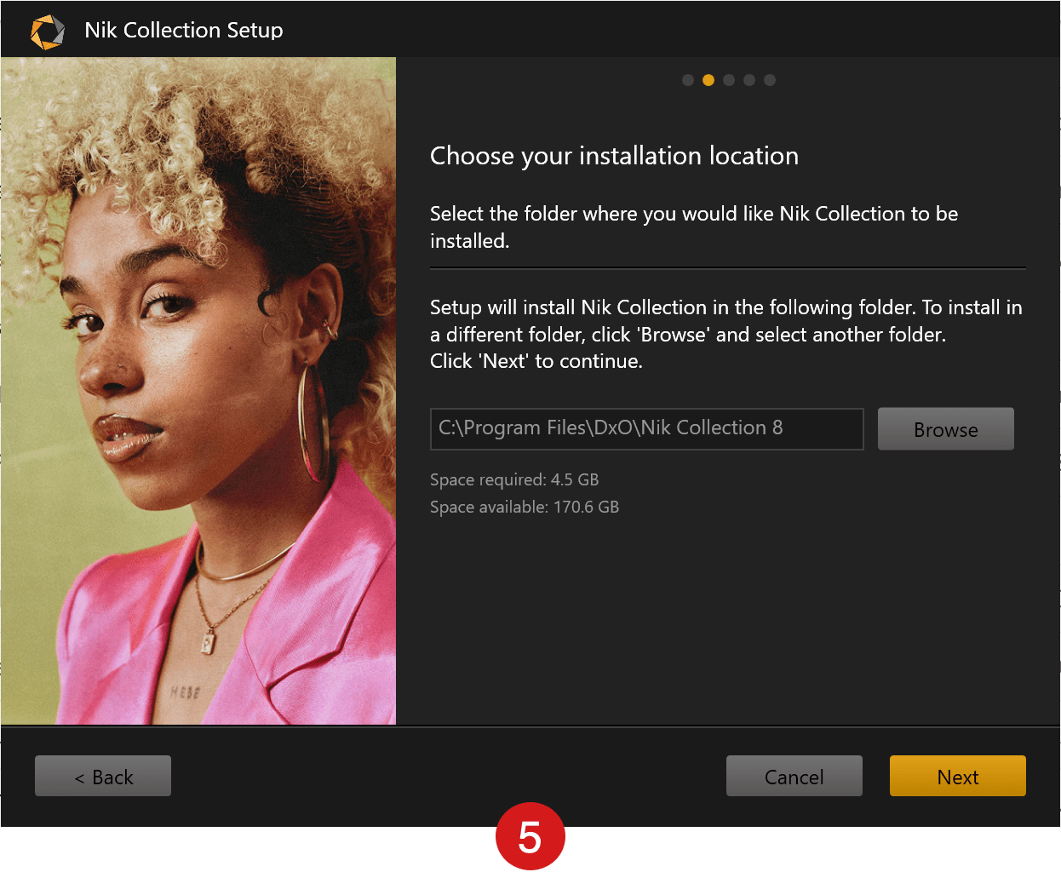
Task: Click the 'Space required: 4.5 GB' text
Action: 514,479
